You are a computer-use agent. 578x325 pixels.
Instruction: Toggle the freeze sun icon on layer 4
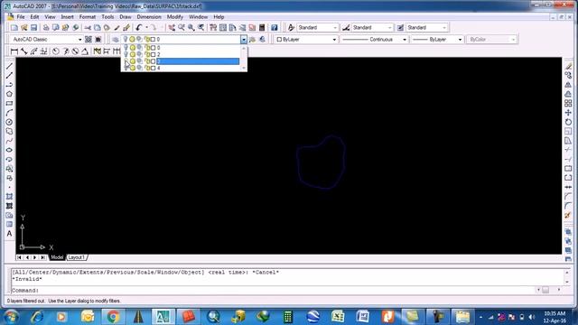[x=133, y=69]
